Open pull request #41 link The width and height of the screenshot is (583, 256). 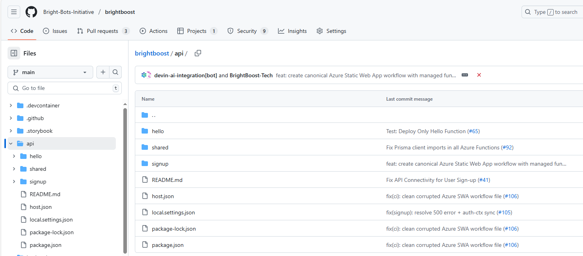click(484, 180)
